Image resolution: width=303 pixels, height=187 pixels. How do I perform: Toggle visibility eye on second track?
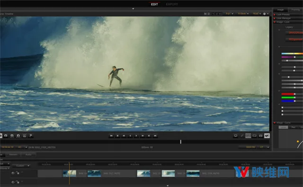13,182
